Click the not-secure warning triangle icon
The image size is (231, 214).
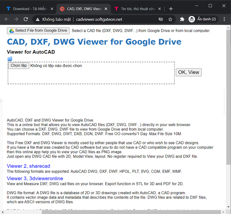pyautogui.click(x=38, y=19)
